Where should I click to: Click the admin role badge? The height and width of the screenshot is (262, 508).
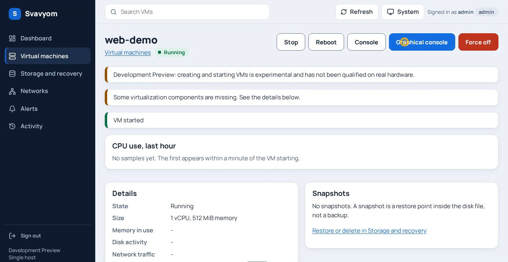[486, 12]
